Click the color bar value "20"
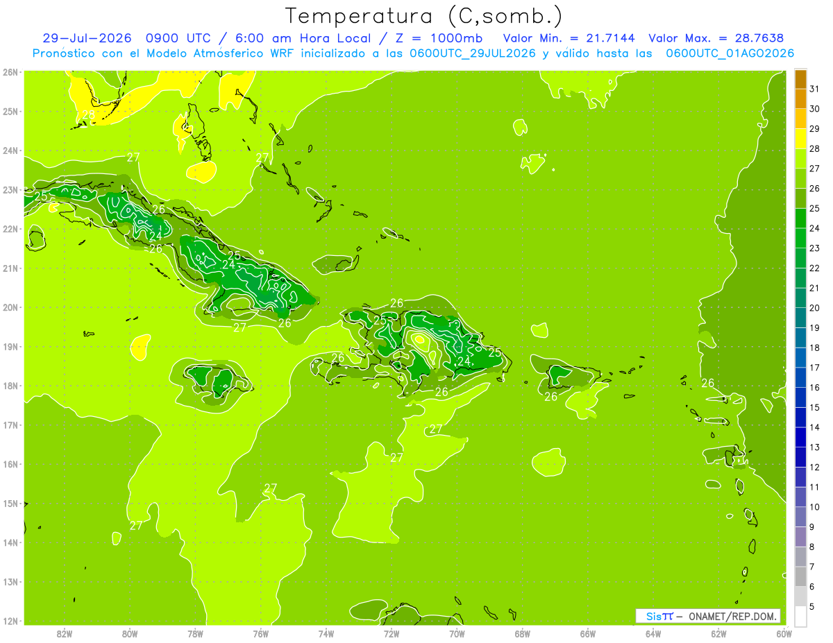The height and width of the screenshot is (643, 833). pyautogui.click(x=814, y=308)
